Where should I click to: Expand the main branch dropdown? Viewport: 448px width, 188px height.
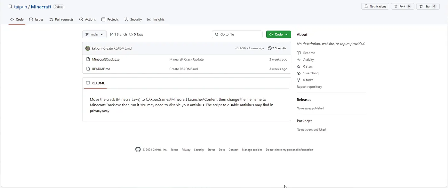[94, 34]
